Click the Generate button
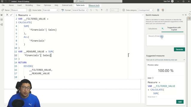 pyautogui.click(x=179, y=49)
